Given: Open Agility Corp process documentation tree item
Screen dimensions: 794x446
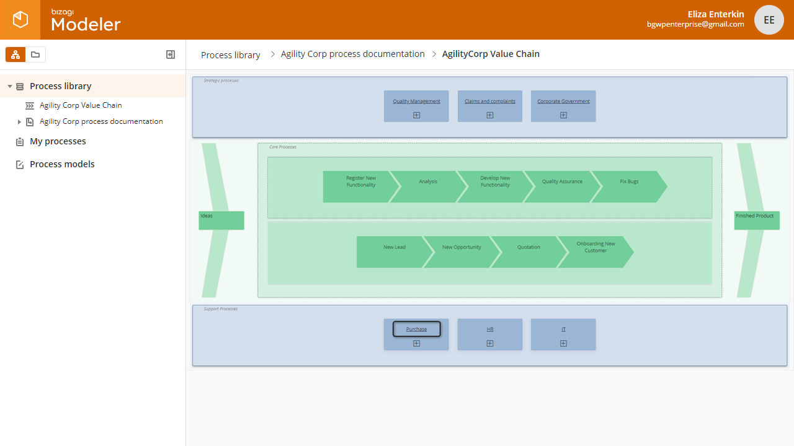Looking at the screenshot, I should (101, 121).
